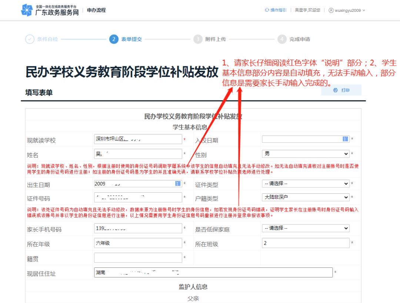Click the headset icon beside 操作指引
The height and width of the screenshot is (303, 400).
pos(267,10)
